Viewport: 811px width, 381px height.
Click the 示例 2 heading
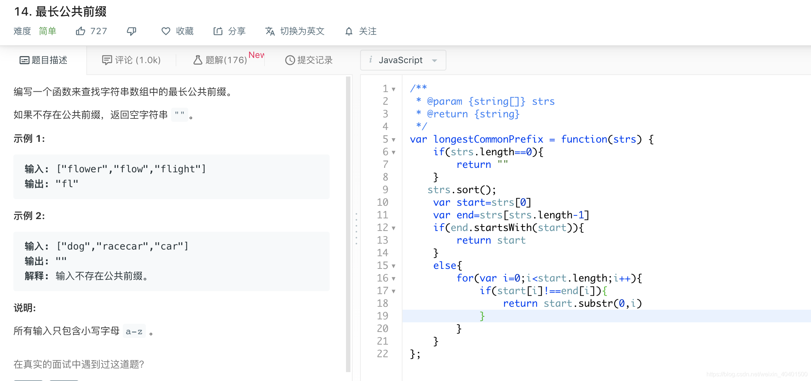tap(29, 216)
